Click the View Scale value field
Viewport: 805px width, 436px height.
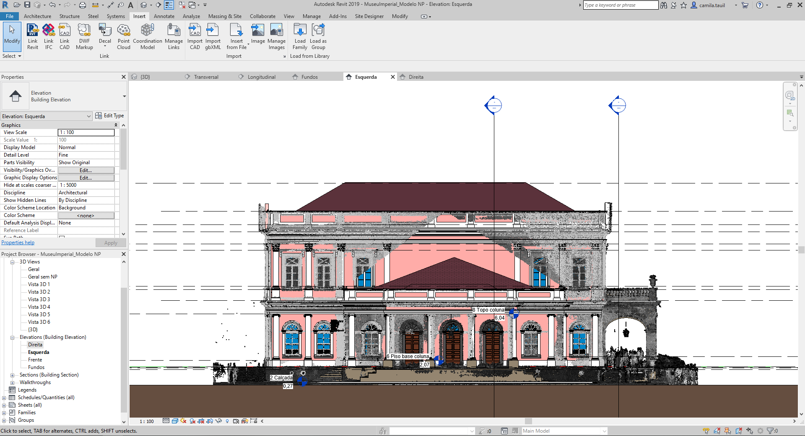(86, 132)
